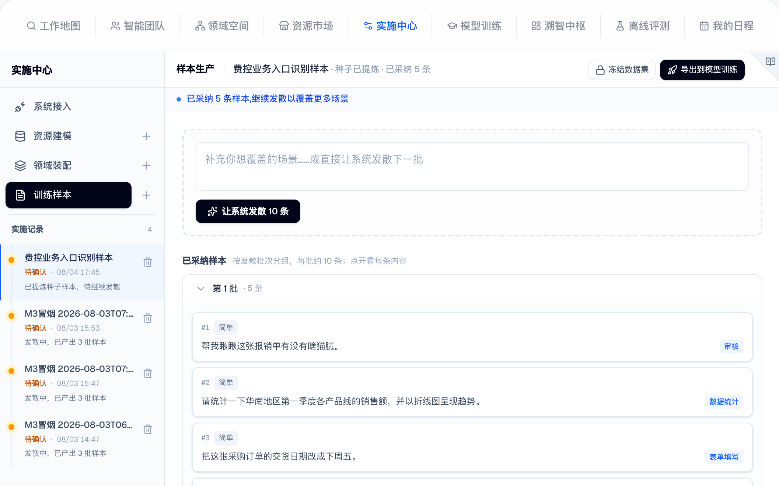This screenshot has height=486, width=779.
Task: Open the M3冒烟 record from 08/03 14:47
Action: (82, 439)
